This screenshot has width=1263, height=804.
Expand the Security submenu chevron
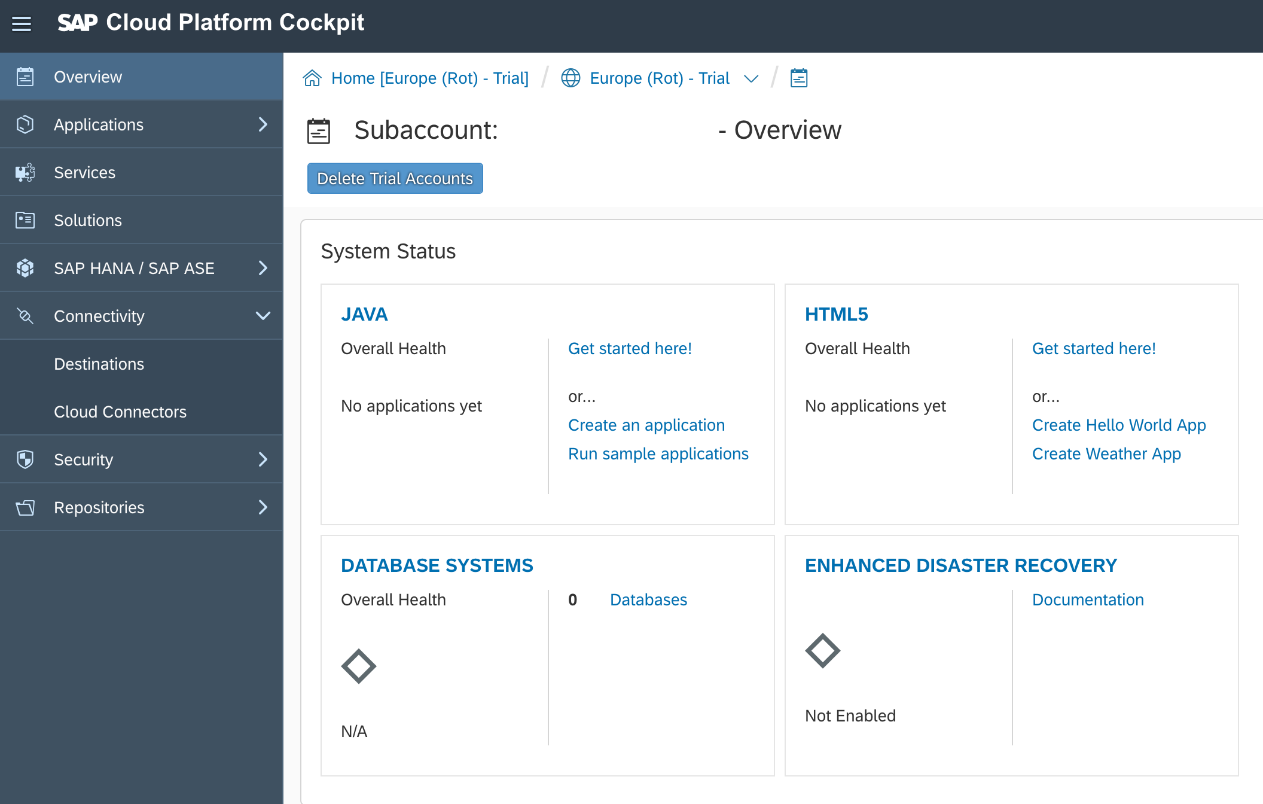pyautogui.click(x=263, y=459)
